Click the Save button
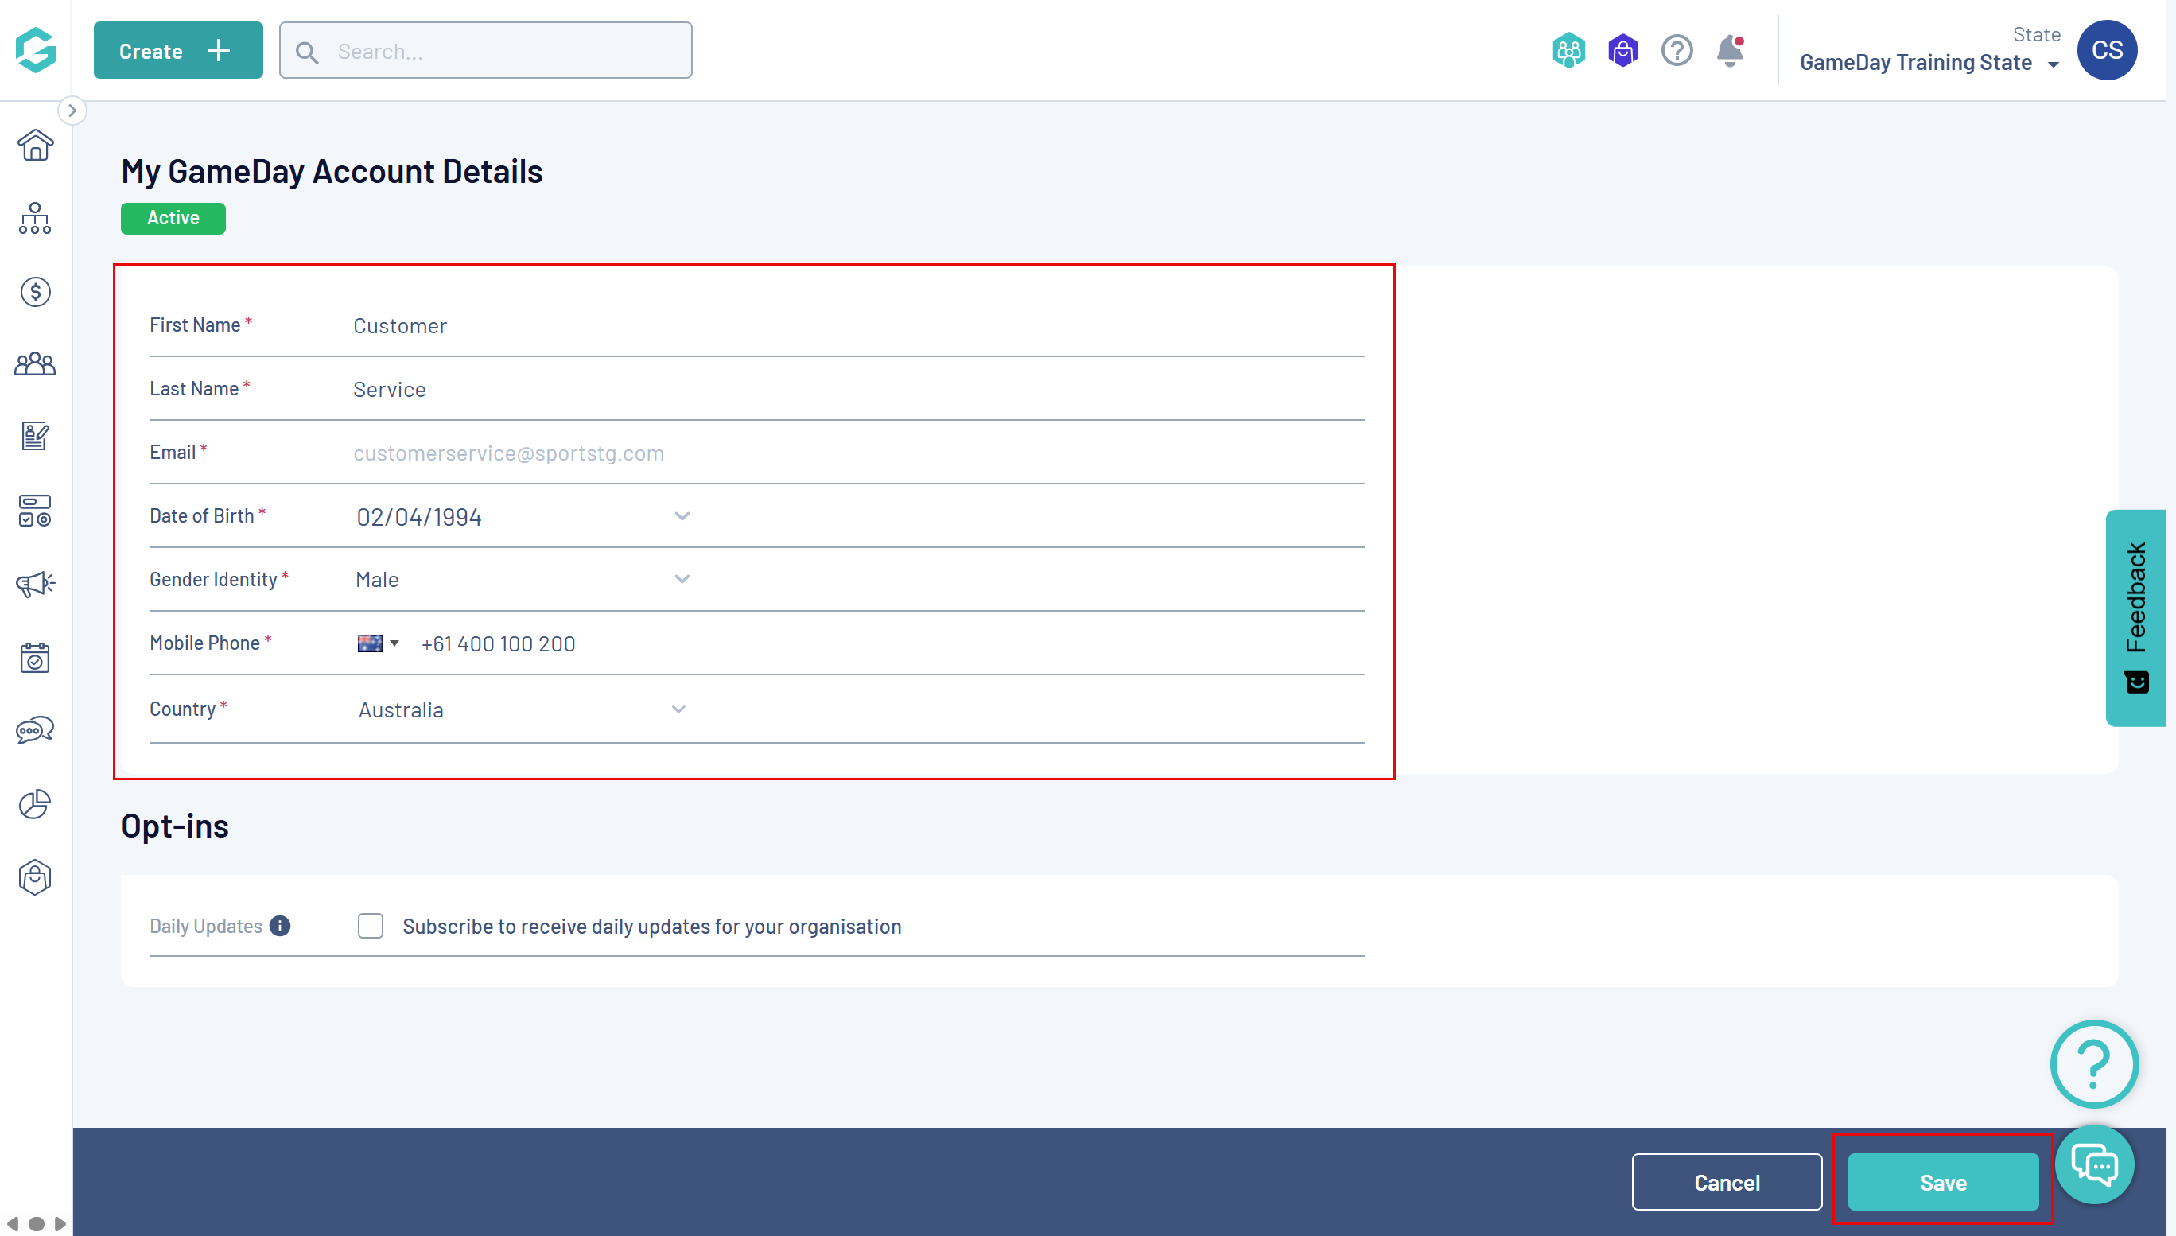The height and width of the screenshot is (1236, 2176). pos(1943,1182)
